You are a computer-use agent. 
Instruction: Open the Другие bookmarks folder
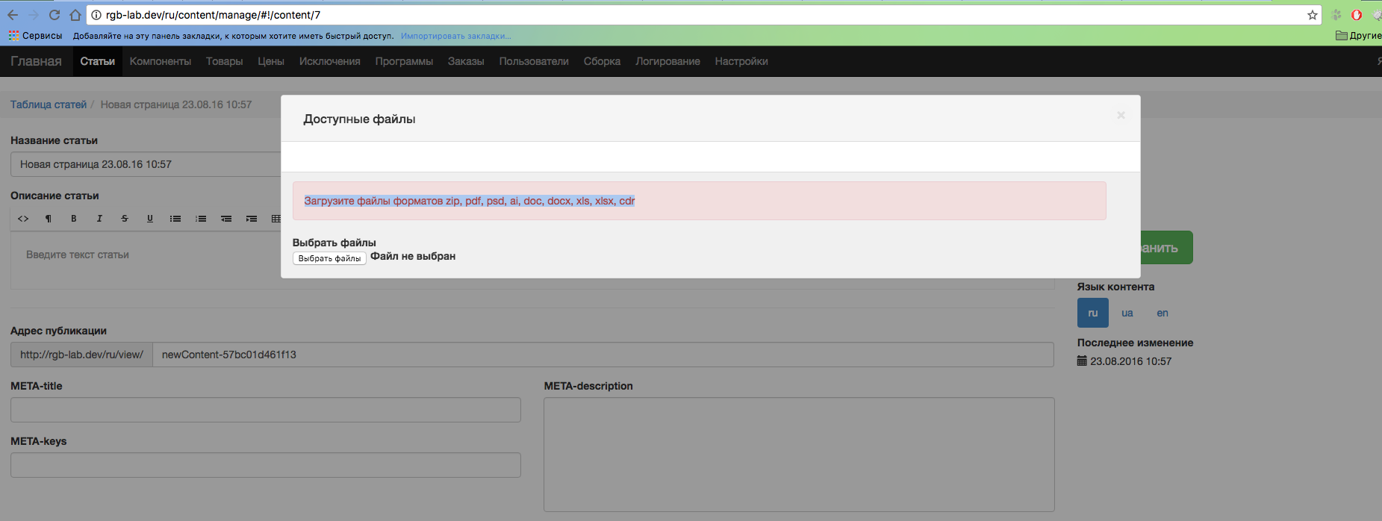(x=1359, y=35)
